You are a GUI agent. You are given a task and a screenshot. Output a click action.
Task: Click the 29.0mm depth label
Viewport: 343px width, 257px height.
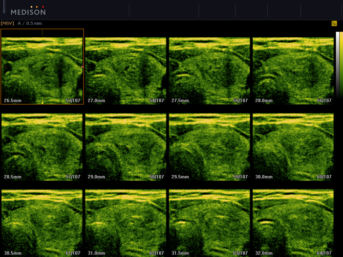coord(96,177)
